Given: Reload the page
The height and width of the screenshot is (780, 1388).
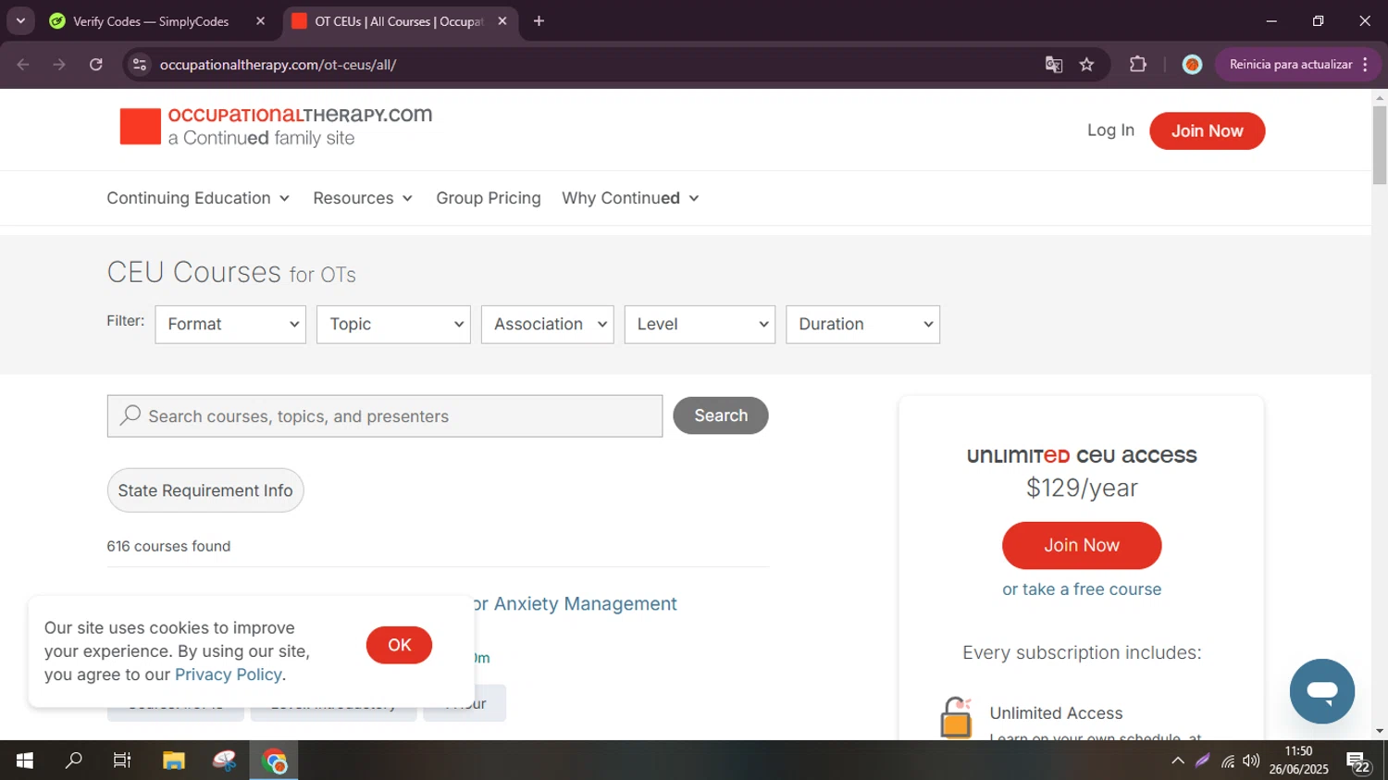Looking at the screenshot, I should click(96, 65).
